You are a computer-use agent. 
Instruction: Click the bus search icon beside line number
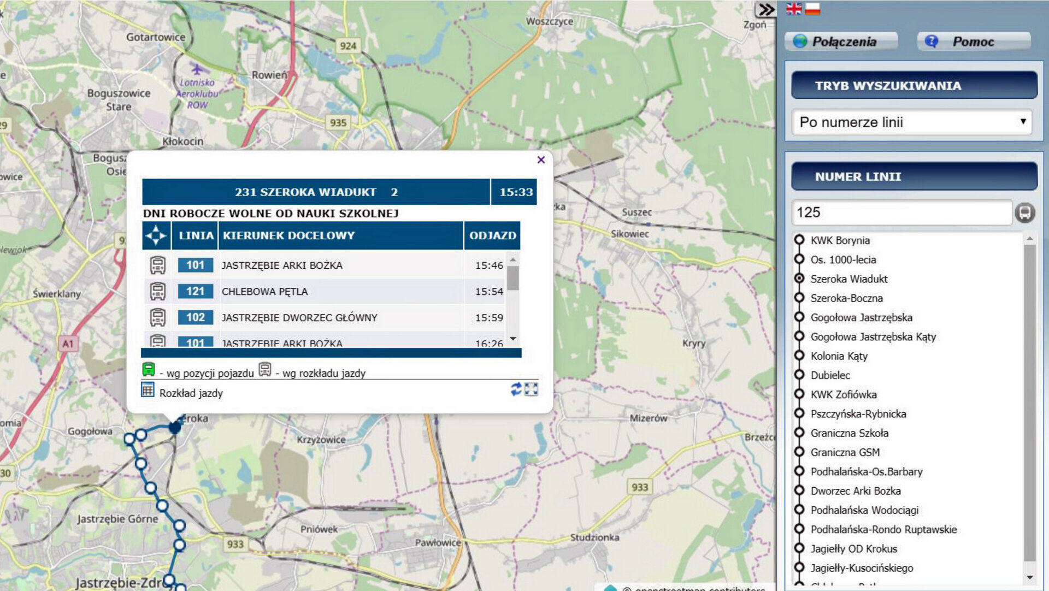(x=1024, y=212)
